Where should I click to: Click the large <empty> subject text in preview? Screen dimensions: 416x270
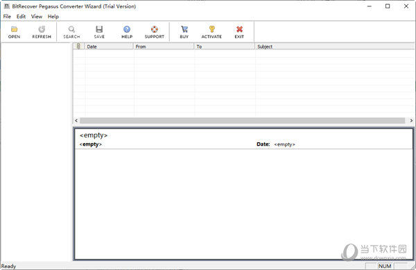[x=94, y=135]
